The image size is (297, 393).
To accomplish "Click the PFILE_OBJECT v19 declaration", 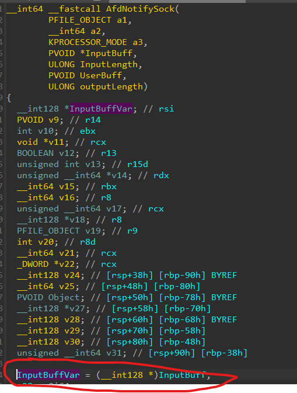I will click(61, 231).
